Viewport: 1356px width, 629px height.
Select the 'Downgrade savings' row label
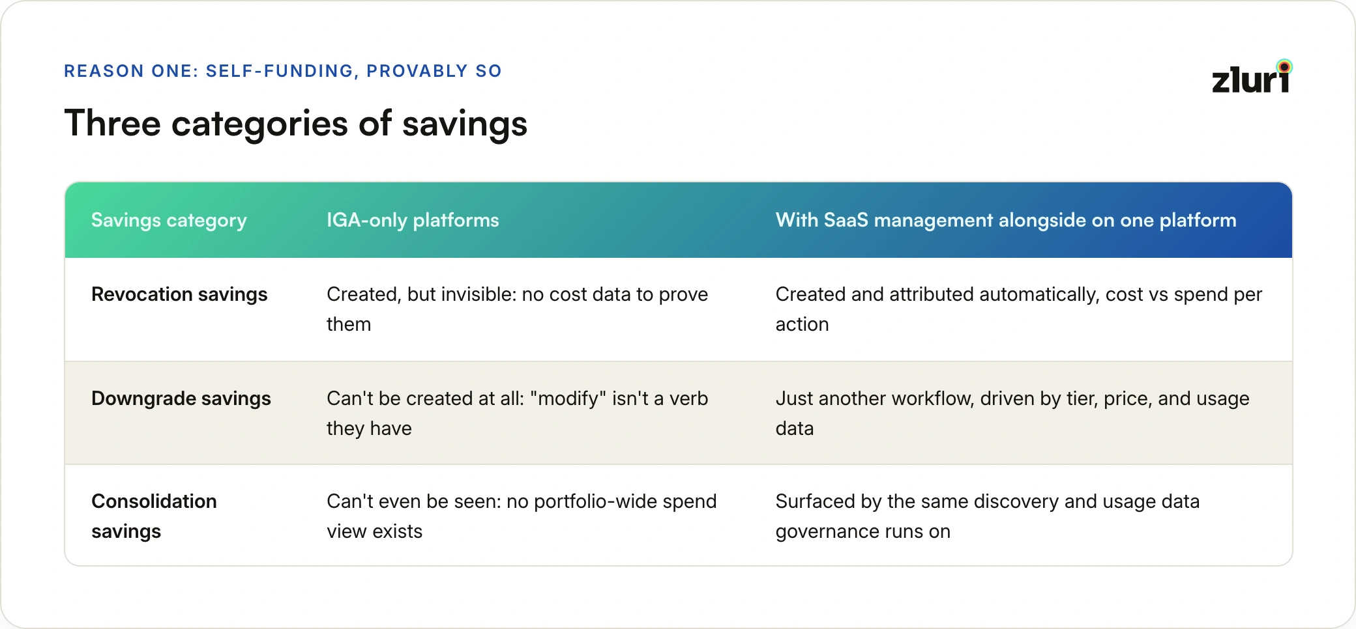(181, 398)
